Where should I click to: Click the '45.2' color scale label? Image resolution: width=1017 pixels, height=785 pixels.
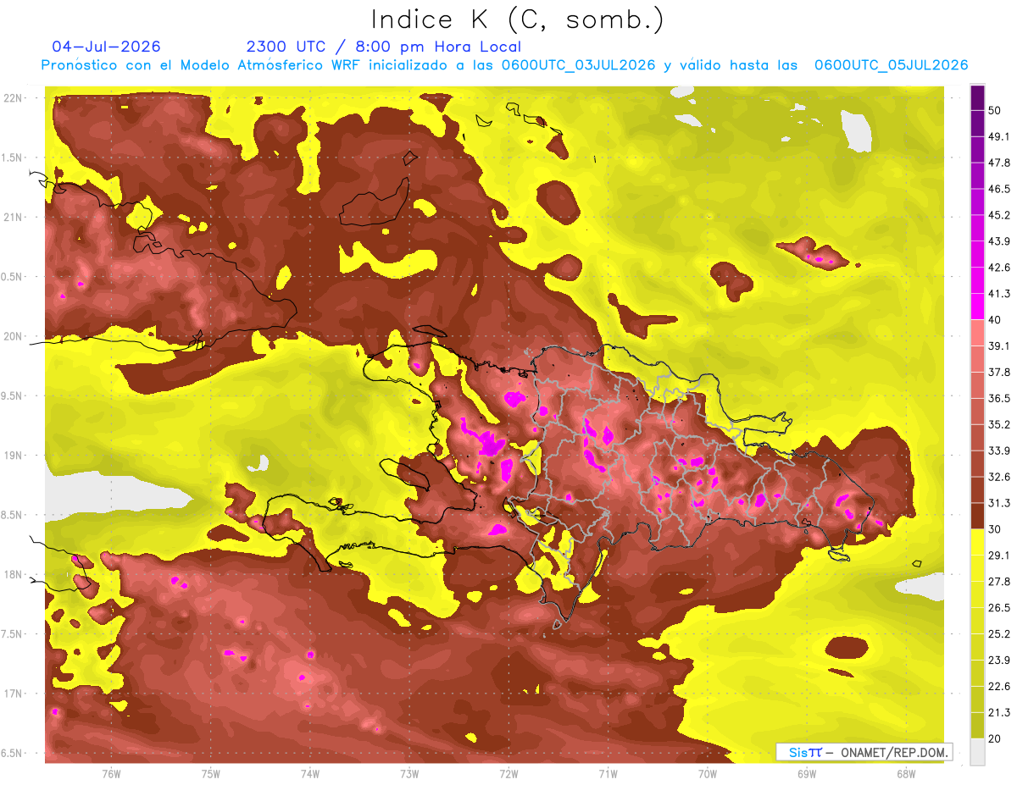pyautogui.click(x=999, y=215)
